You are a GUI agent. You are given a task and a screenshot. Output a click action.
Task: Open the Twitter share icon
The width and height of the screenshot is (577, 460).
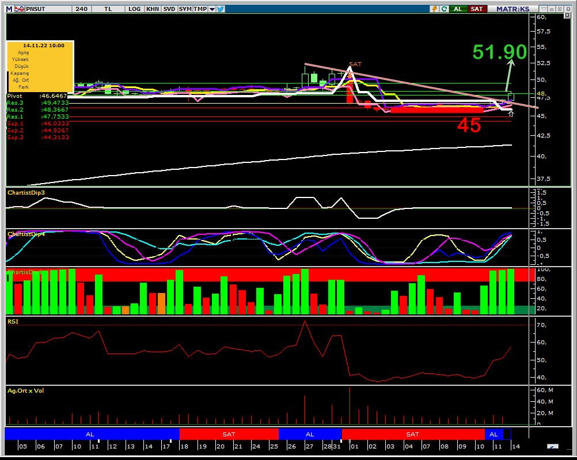pos(221,9)
